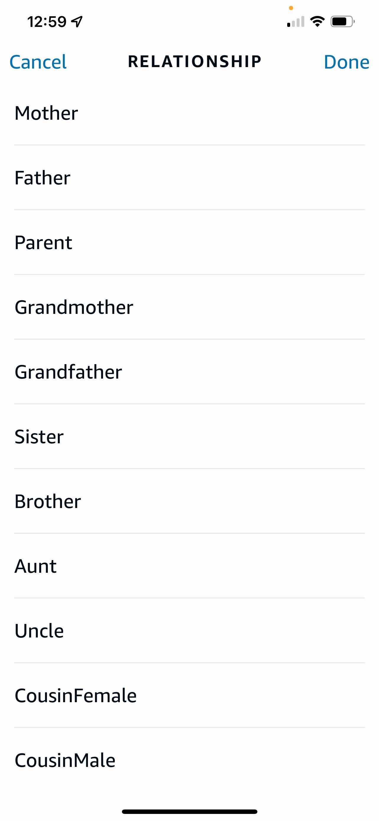379x821 pixels.
Task: Tap the location services arrow icon
Action: [x=77, y=22]
